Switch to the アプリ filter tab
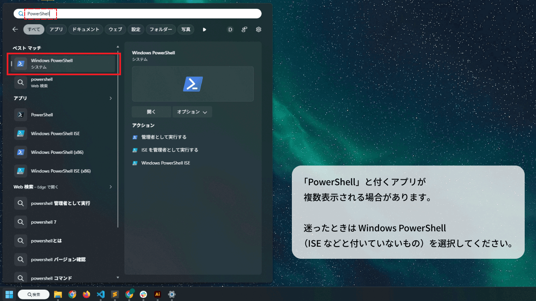 (56, 29)
